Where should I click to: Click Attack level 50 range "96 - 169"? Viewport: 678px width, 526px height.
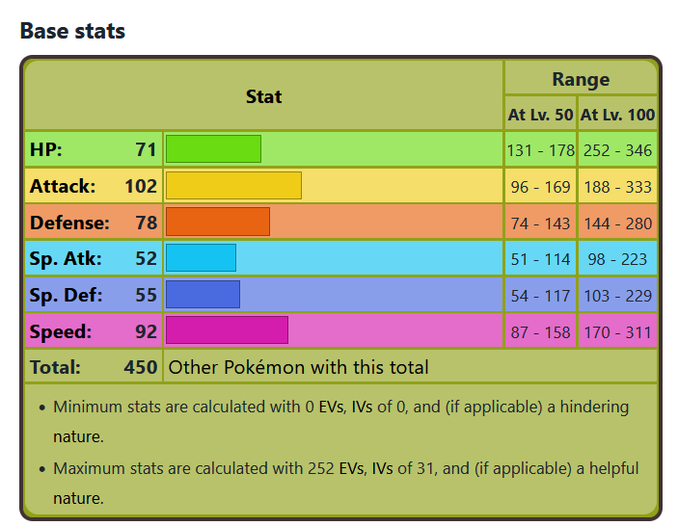point(540,188)
